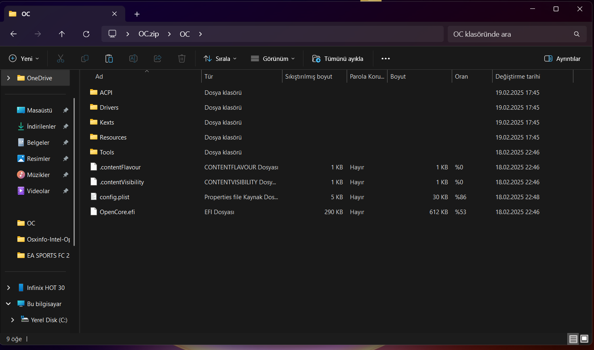Image resolution: width=594 pixels, height=350 pixels.
Task: Select the config.plist file
Action: click(x=114, y=197)
